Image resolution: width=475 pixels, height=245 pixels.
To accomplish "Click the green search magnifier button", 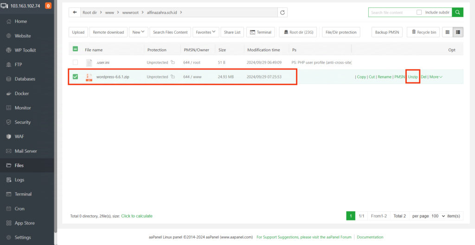I will [457, 13].
